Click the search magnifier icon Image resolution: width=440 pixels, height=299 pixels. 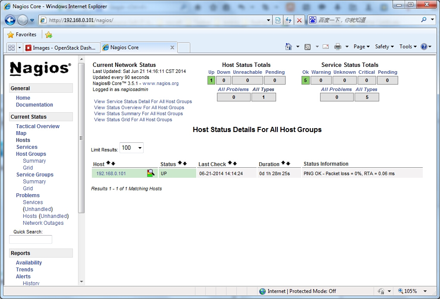pos(424,20)
